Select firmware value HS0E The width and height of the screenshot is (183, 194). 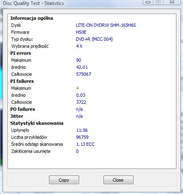81,32
